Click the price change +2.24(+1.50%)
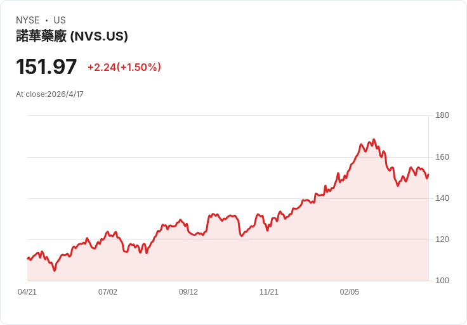The height and width of the screenshot is (325, 467). pyautogui.click(x=124, y=67)
